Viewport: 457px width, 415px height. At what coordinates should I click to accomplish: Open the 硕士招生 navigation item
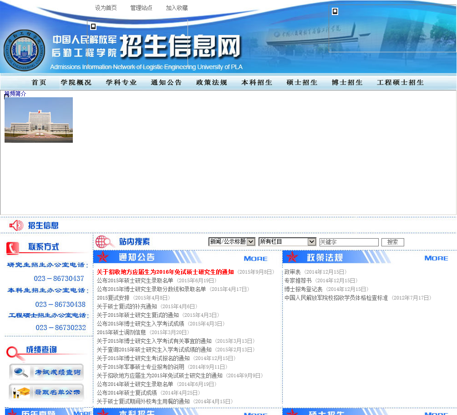(302, 82)
